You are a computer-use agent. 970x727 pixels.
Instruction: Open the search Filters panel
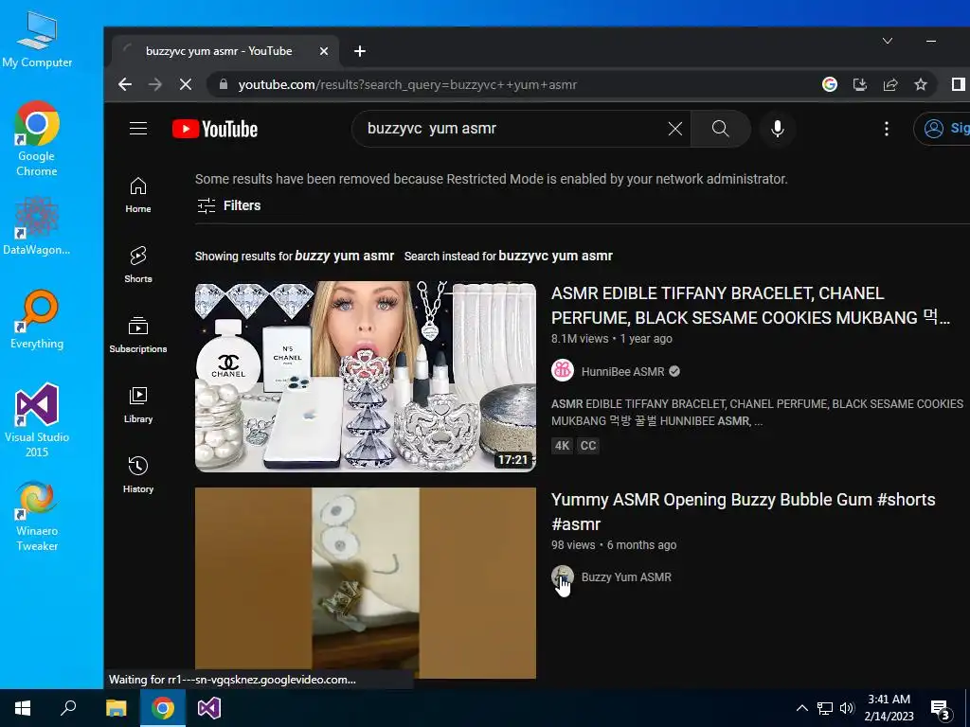click(x=229, y=205)
